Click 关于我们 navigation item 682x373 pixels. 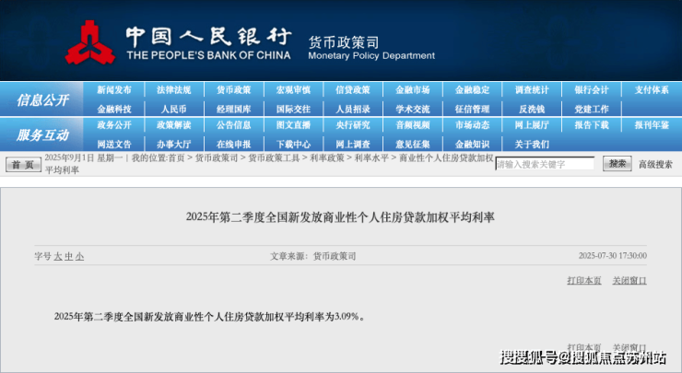(532, 144)
